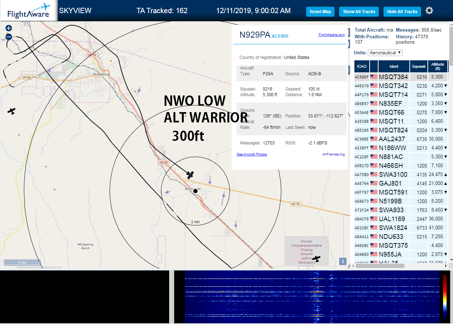
Task: Click US flag in MSQT342 row
Action: [374, 86]
